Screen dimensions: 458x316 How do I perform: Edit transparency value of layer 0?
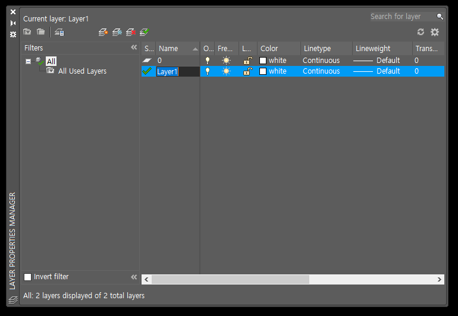pyautogui.click(x=416, y=61)
